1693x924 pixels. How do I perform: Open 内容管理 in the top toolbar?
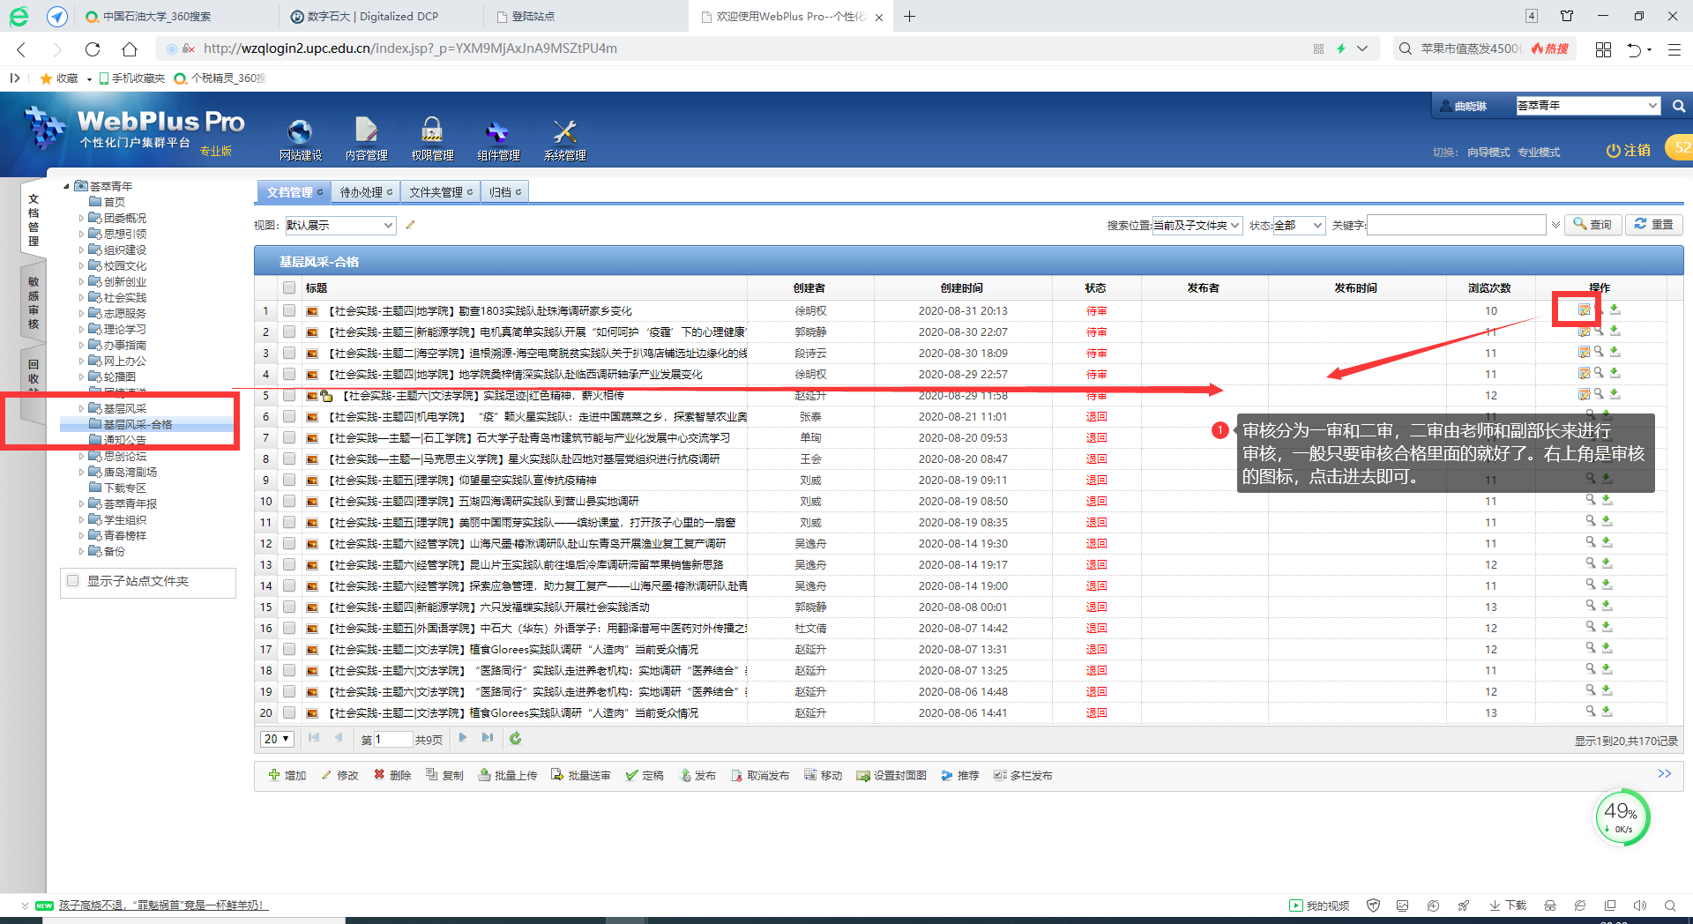[x=366, y=132]
